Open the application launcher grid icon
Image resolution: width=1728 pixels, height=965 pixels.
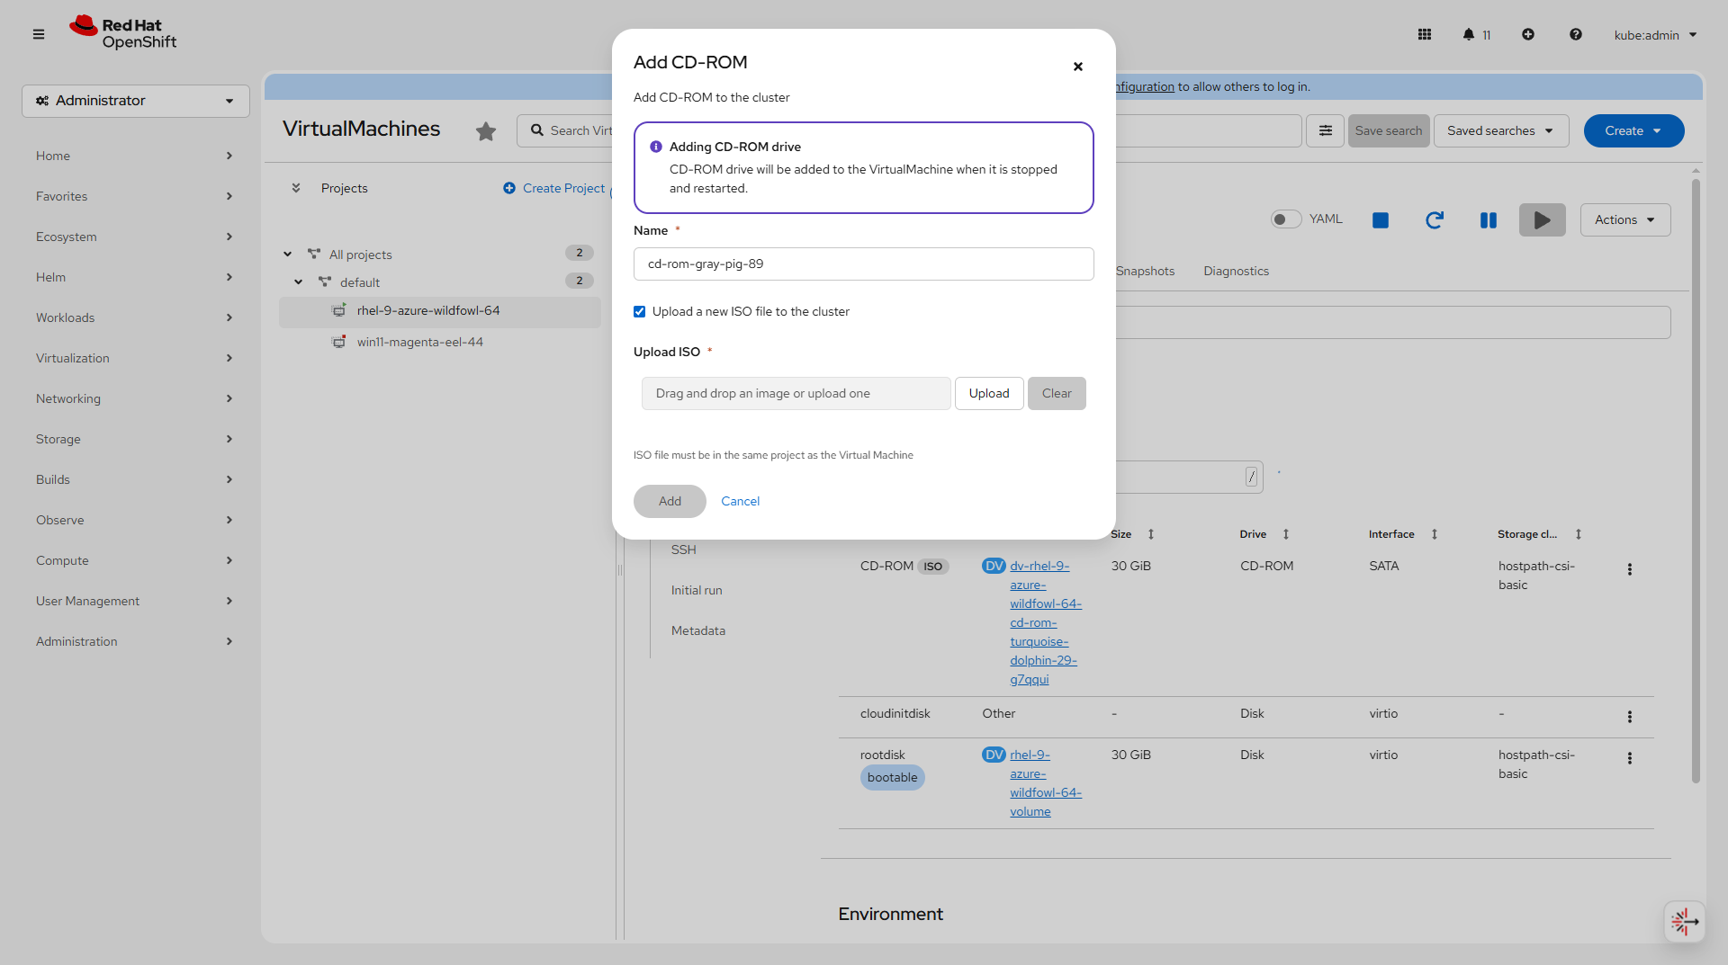tap(1425, 34)
